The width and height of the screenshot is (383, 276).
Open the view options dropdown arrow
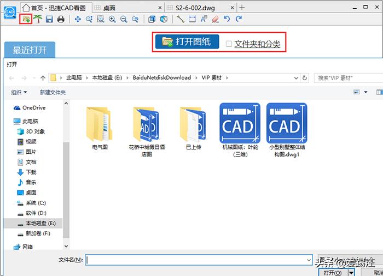365,92
